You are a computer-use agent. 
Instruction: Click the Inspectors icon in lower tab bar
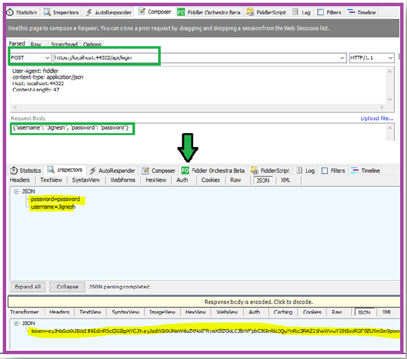pyautogui.click(x=51, y=170)
